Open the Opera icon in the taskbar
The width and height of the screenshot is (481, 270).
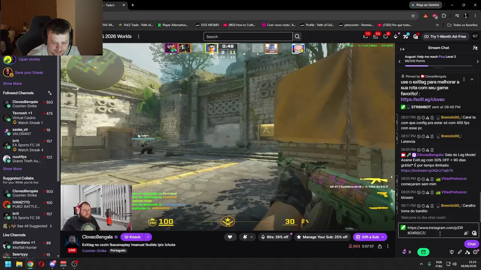pyautogui.click(x=41, y=264)
